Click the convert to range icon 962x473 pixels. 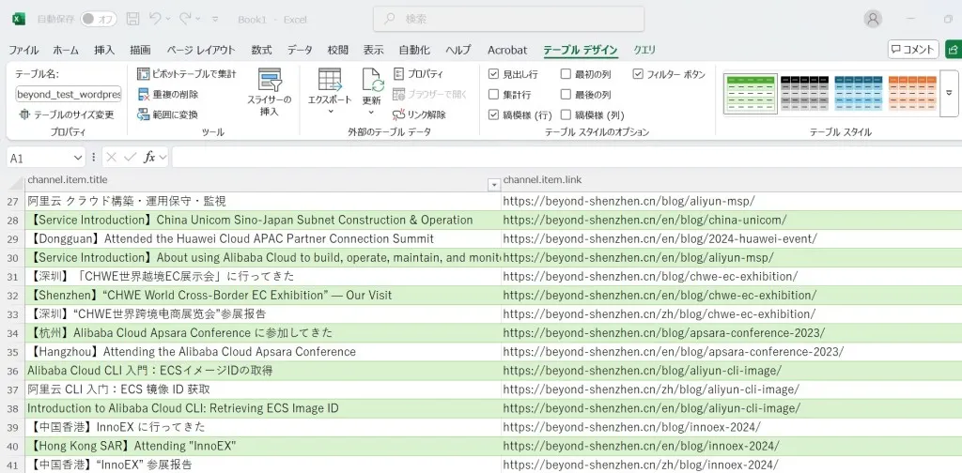144,114
